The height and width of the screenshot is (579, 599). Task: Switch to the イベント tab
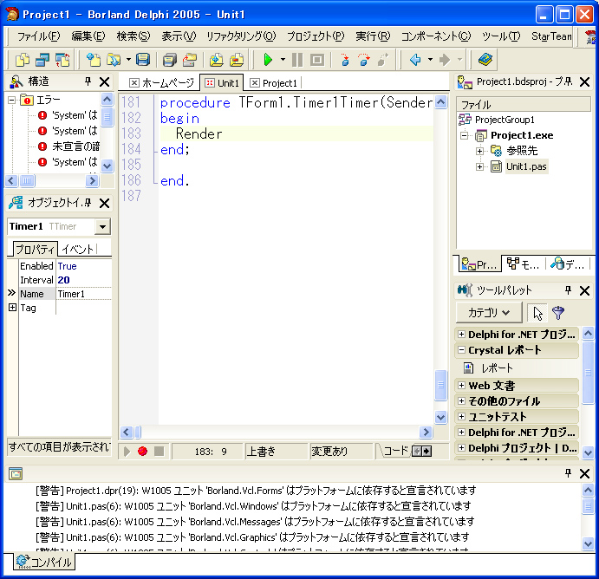click(x=77, y=250)
